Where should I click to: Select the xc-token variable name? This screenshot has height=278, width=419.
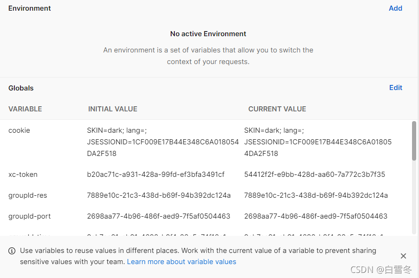click(x=23, y=175)
